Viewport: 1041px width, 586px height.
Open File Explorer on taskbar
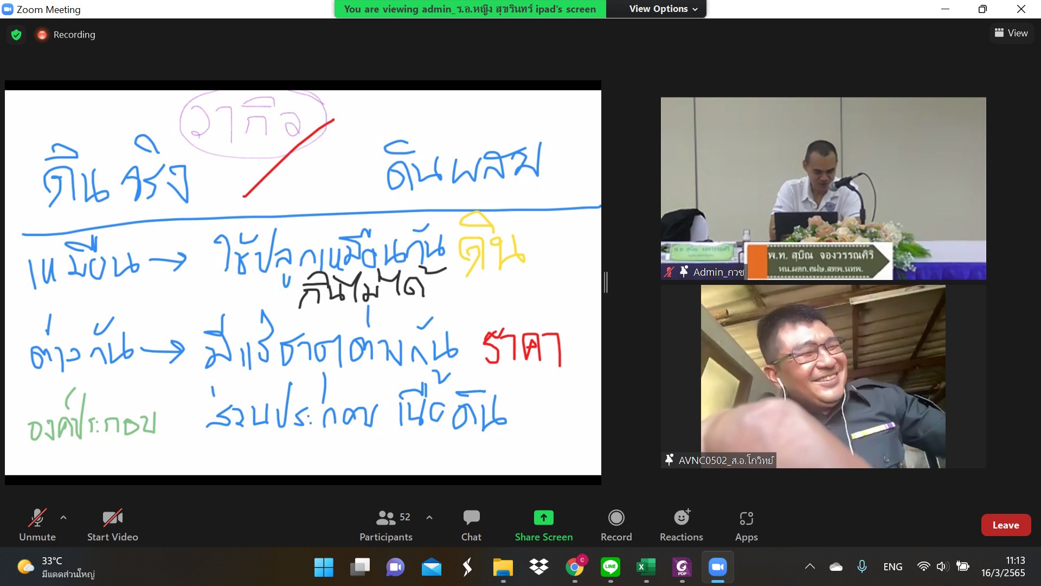point(503,568)
